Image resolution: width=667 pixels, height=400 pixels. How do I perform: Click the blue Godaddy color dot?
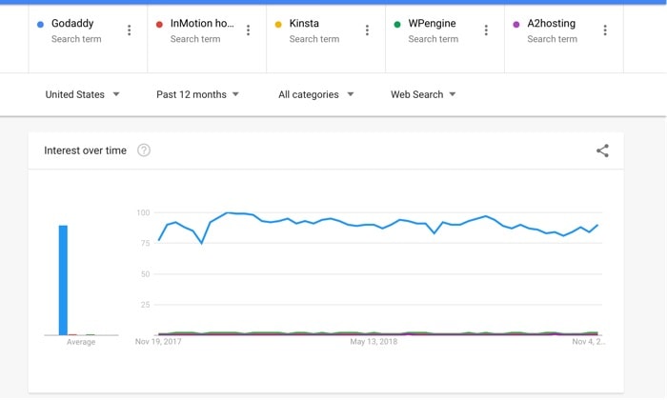click(x=40, y=24)
